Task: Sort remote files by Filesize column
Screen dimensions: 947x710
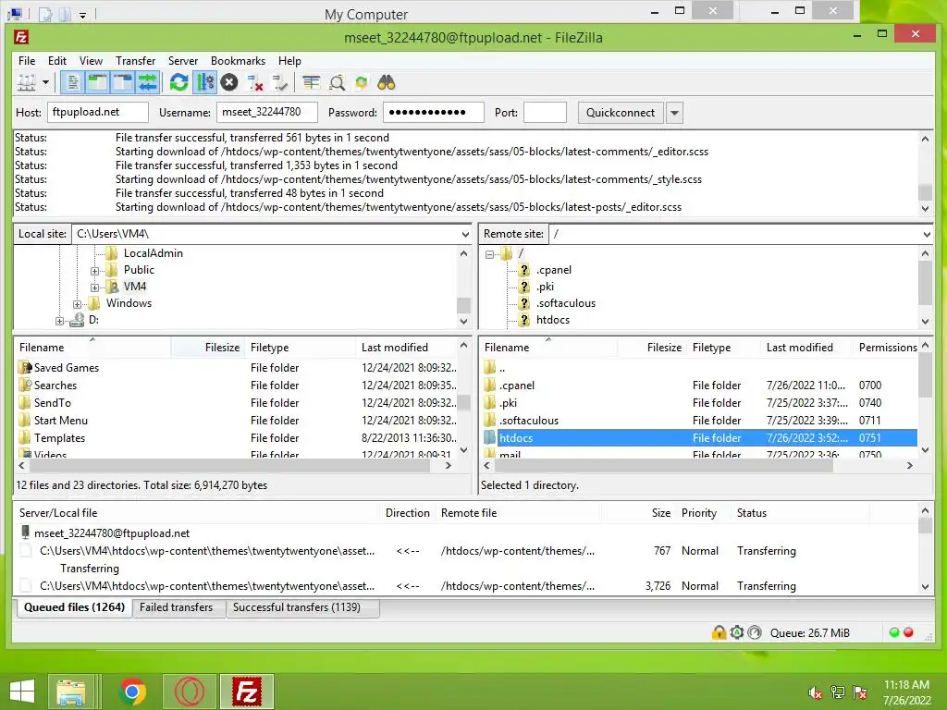Action: coord(652,348)
